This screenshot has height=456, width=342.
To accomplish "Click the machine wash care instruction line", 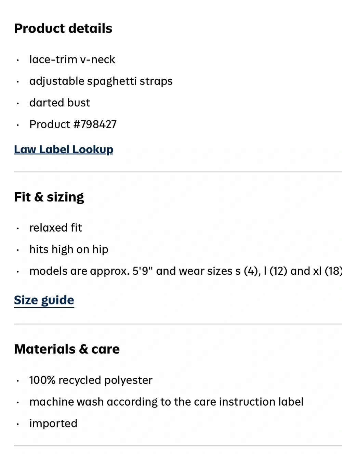I will [166, 402].
